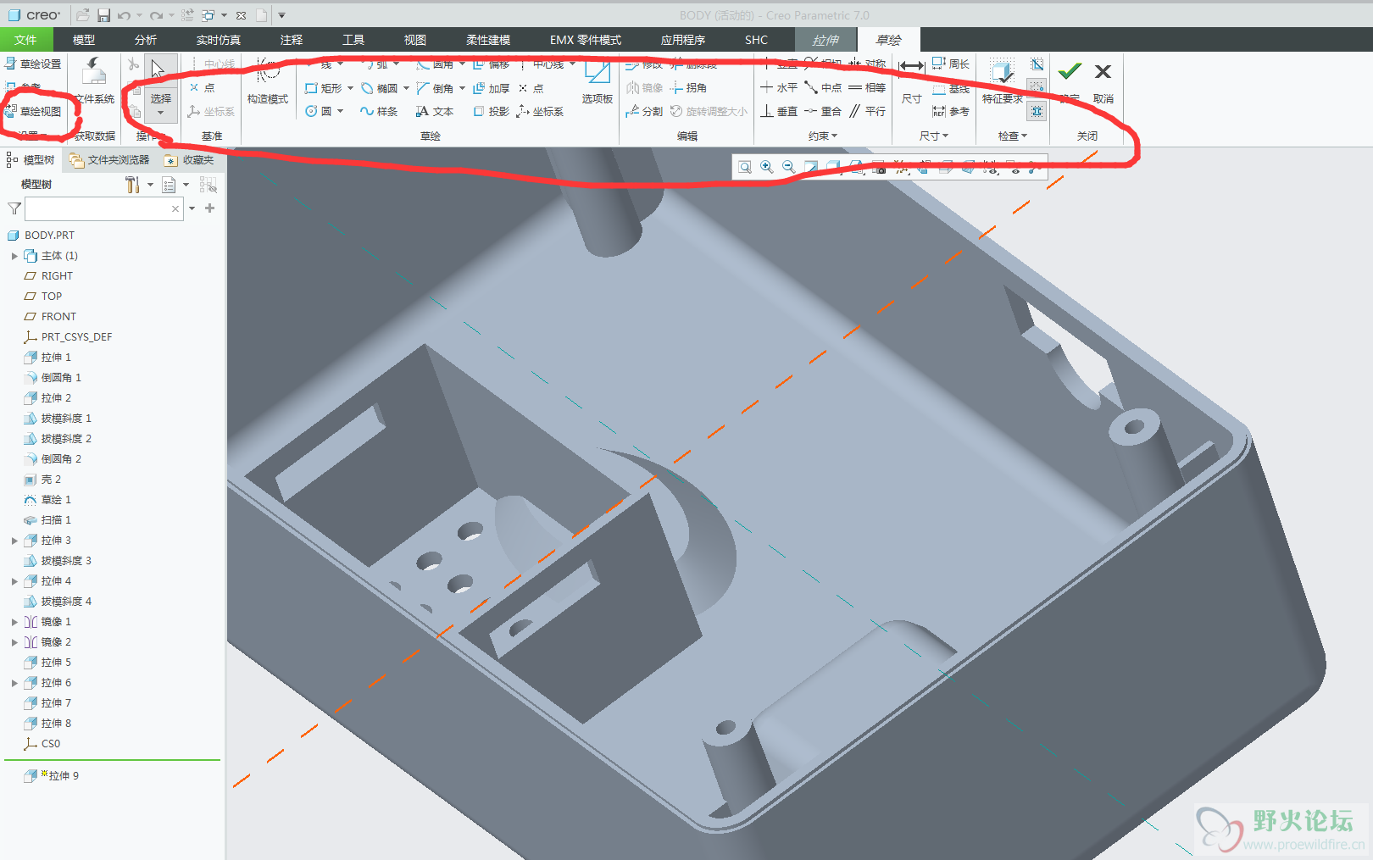Click the Save icon in quick access toolbar
Screen dimensions: 1373x860
click(103, 15)
